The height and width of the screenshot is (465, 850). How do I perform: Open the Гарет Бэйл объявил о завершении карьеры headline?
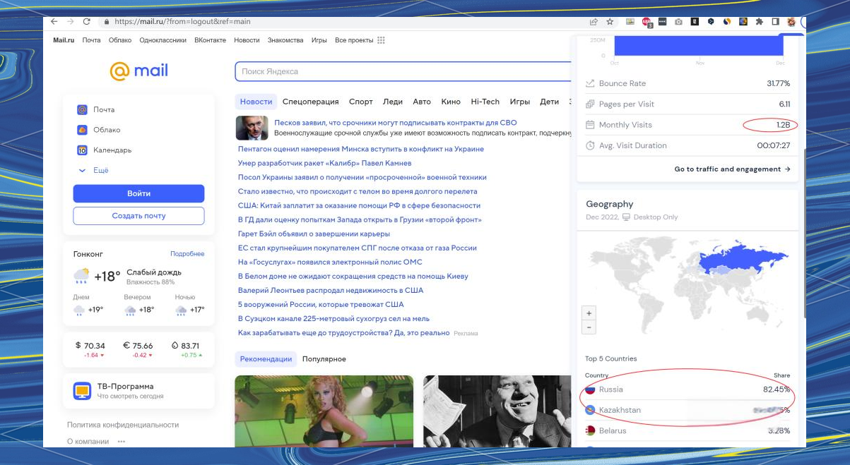pos(314,234)
